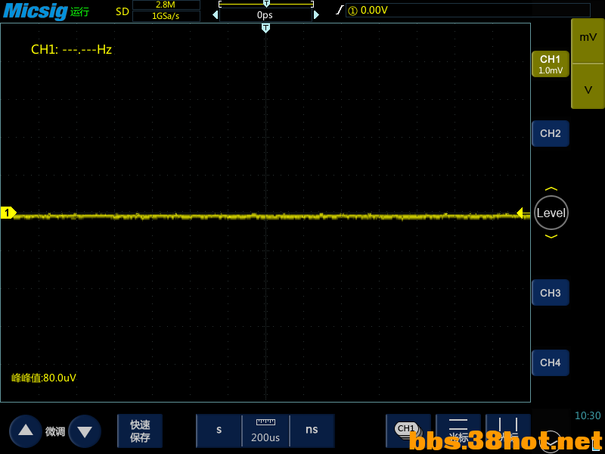The image size is (605, 454).
Task: Select the CH1 1.0mV channel tab
Action: point(551,64)
